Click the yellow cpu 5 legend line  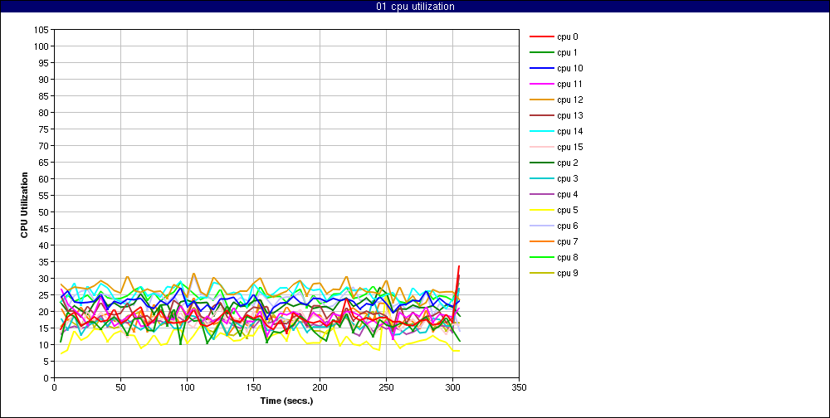542,210
